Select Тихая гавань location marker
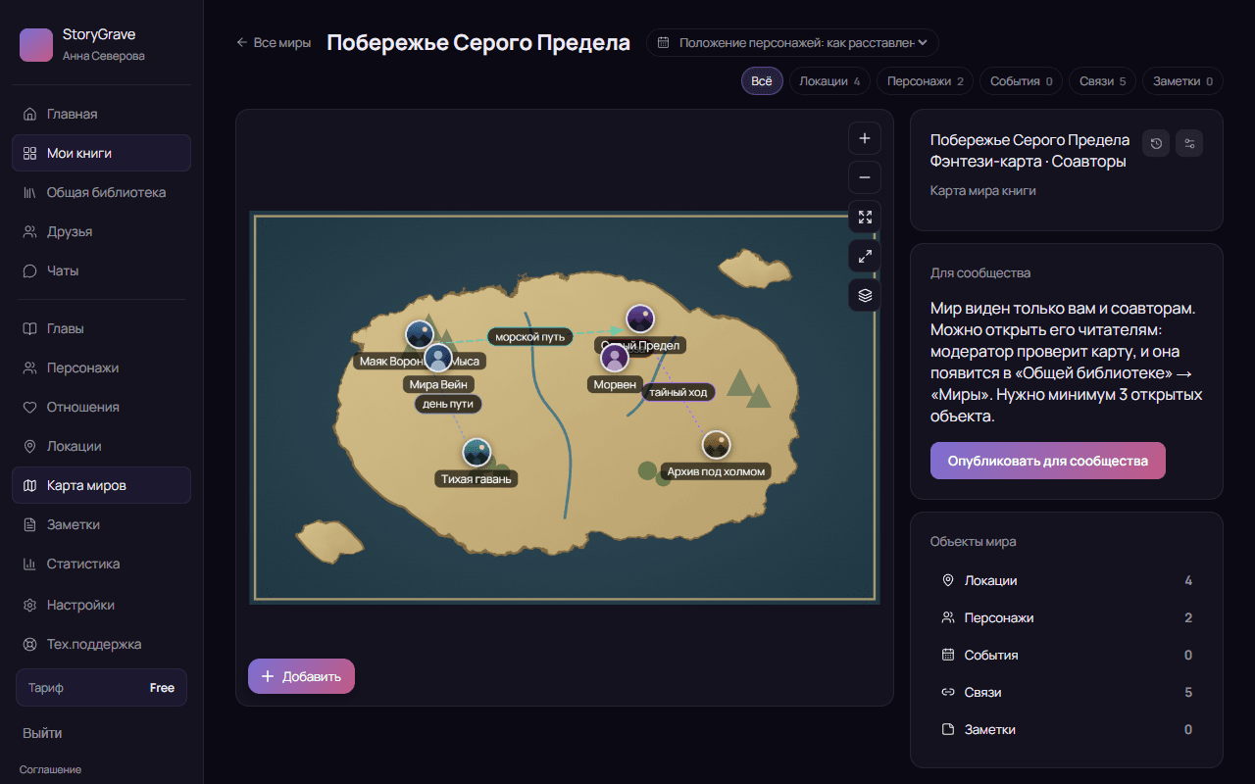This screenshot has width=1255, height=784. 477,453
